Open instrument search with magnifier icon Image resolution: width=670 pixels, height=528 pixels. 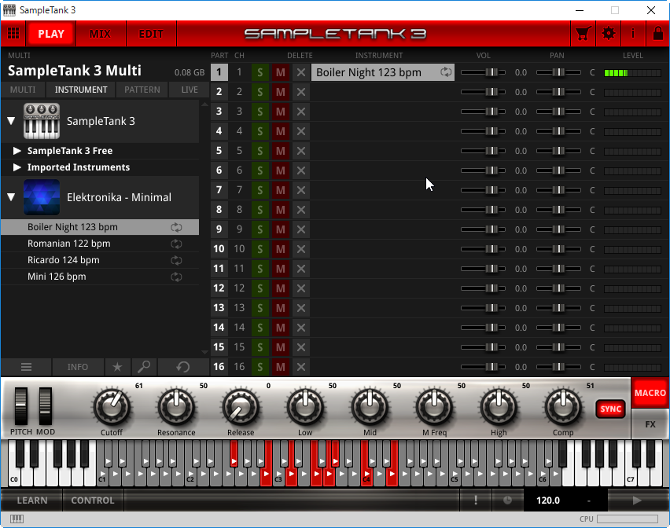pyautogui.click(x=144, y=367)
